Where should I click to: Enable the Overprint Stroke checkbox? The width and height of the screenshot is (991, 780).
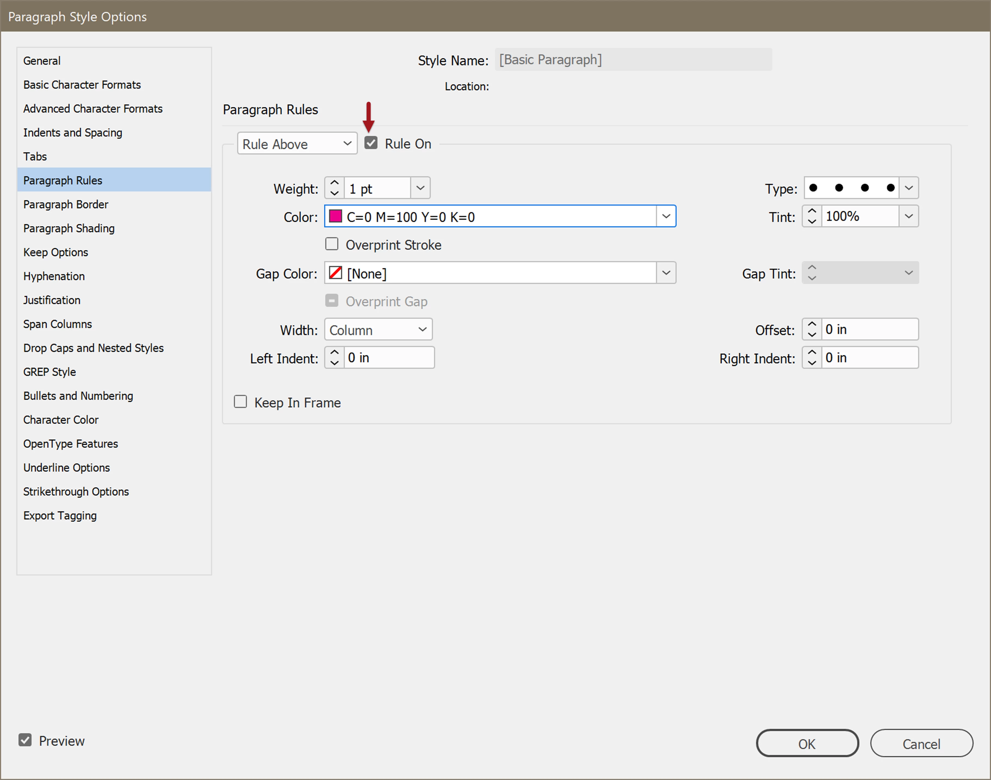coord(332,244)
